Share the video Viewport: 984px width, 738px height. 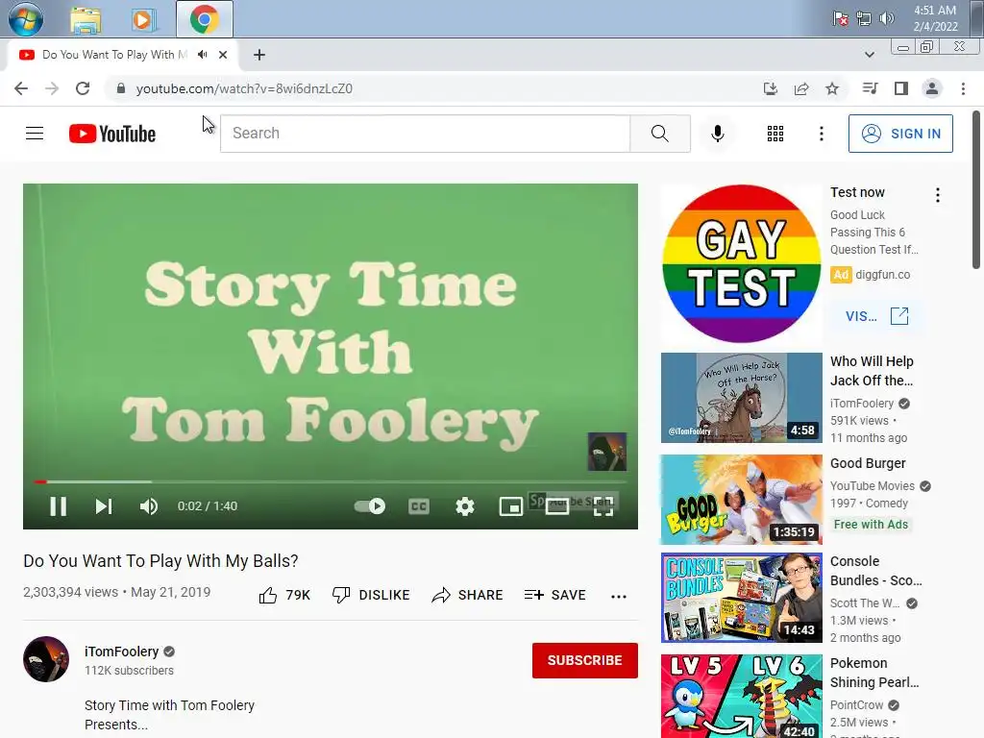[468, 595]
